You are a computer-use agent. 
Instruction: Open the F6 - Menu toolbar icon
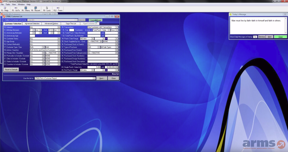26,8
